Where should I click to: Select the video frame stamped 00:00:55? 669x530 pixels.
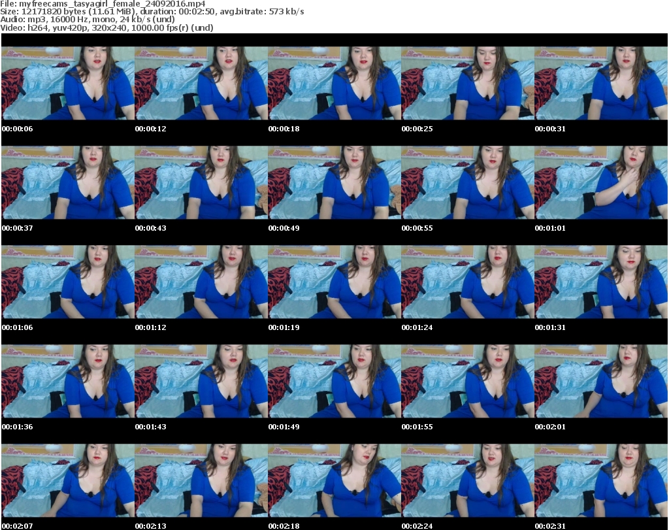pos(468,182)
